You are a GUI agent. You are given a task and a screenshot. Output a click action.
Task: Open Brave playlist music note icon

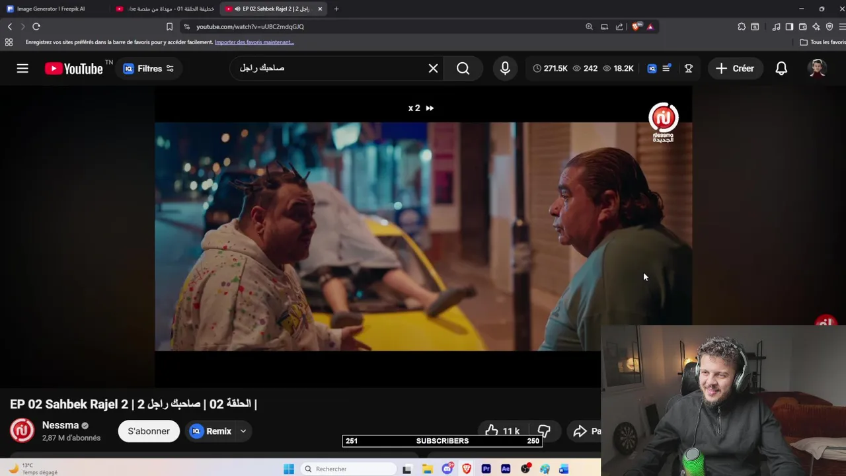[776, 26]
